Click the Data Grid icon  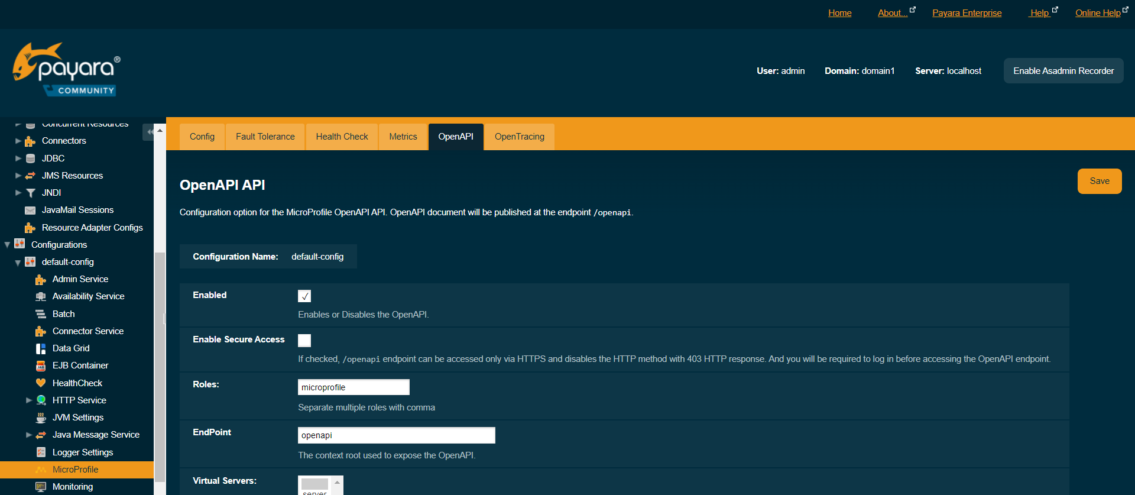pos(41,348)
